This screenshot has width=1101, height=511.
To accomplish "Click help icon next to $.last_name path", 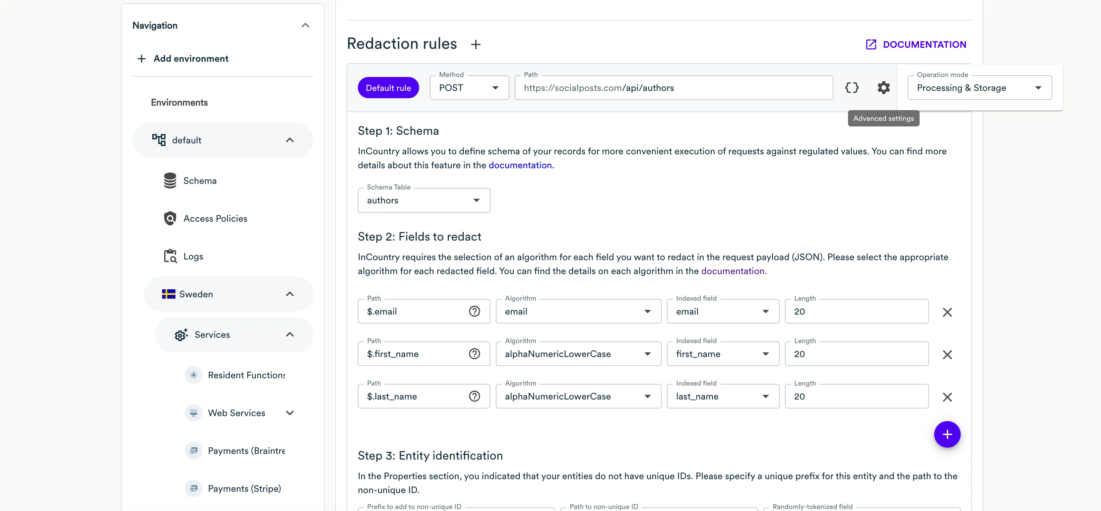I will coord(474,397).
